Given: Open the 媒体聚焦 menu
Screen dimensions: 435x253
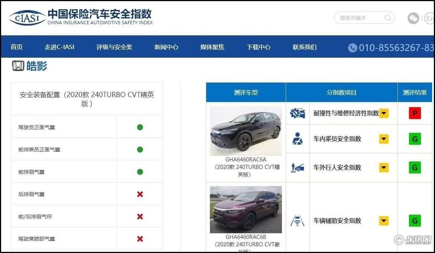Looking at the screenshot, I should coord(212,47).
